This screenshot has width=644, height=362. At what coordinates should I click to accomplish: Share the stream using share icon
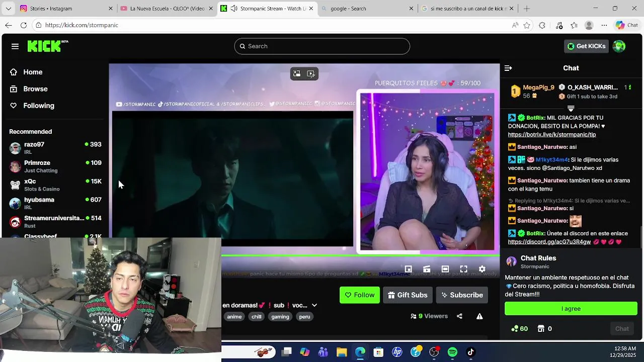pos(459,316)
